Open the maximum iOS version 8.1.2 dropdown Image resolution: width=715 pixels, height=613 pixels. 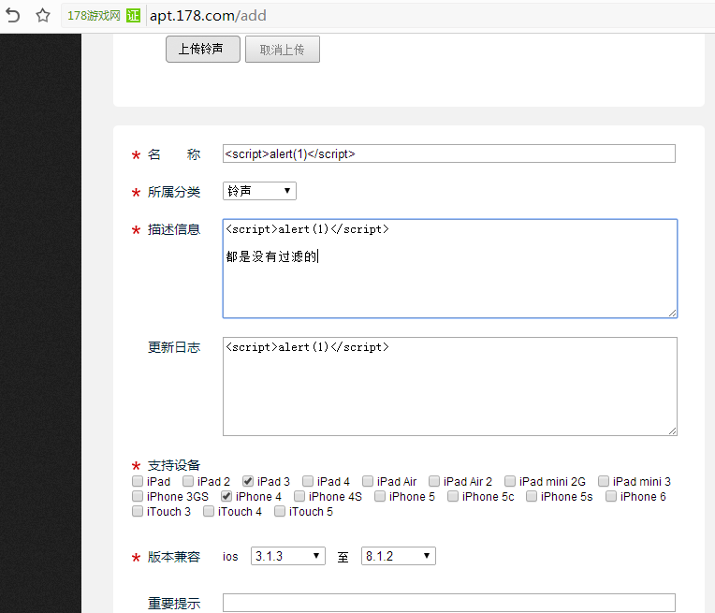click(x=399, y=556)
